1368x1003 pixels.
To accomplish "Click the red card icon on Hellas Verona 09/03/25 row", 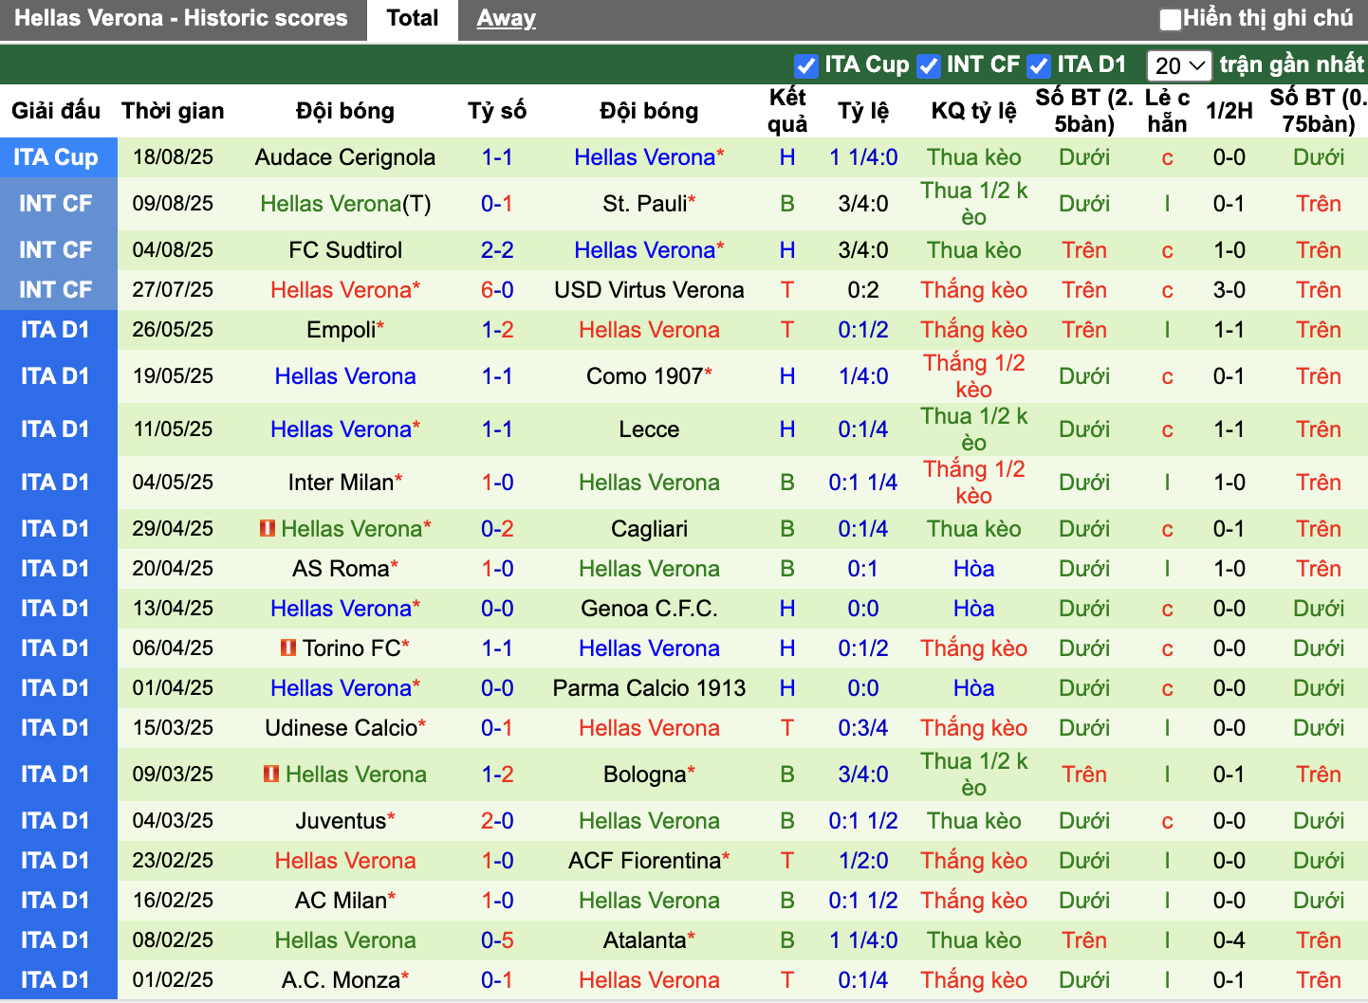I will coord(271,774).
